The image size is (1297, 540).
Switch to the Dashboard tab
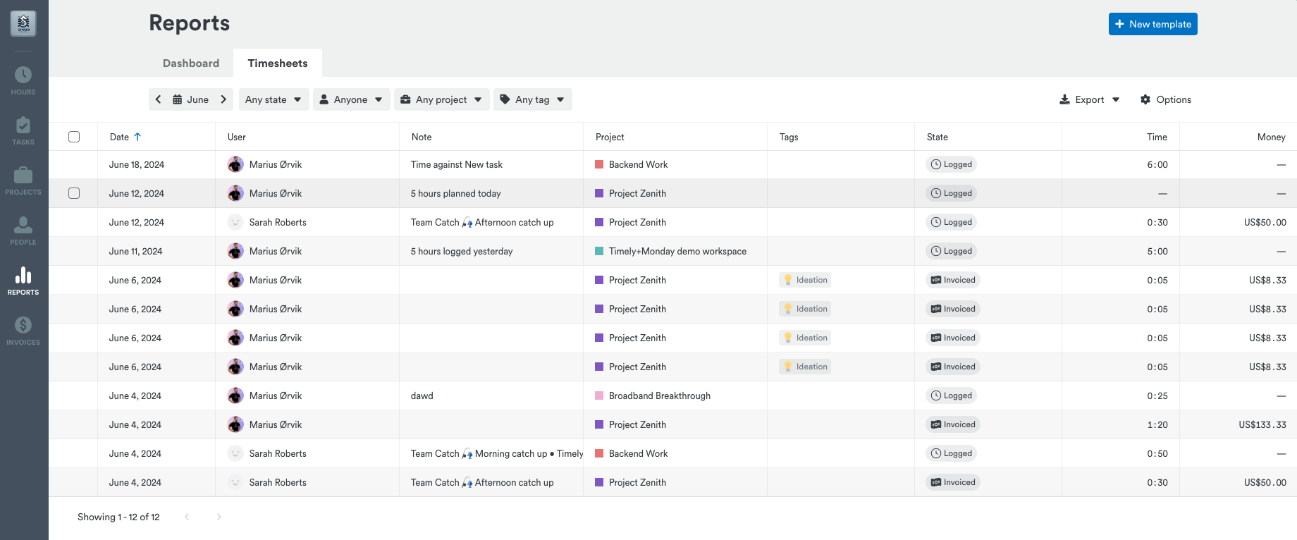(191, 63)
